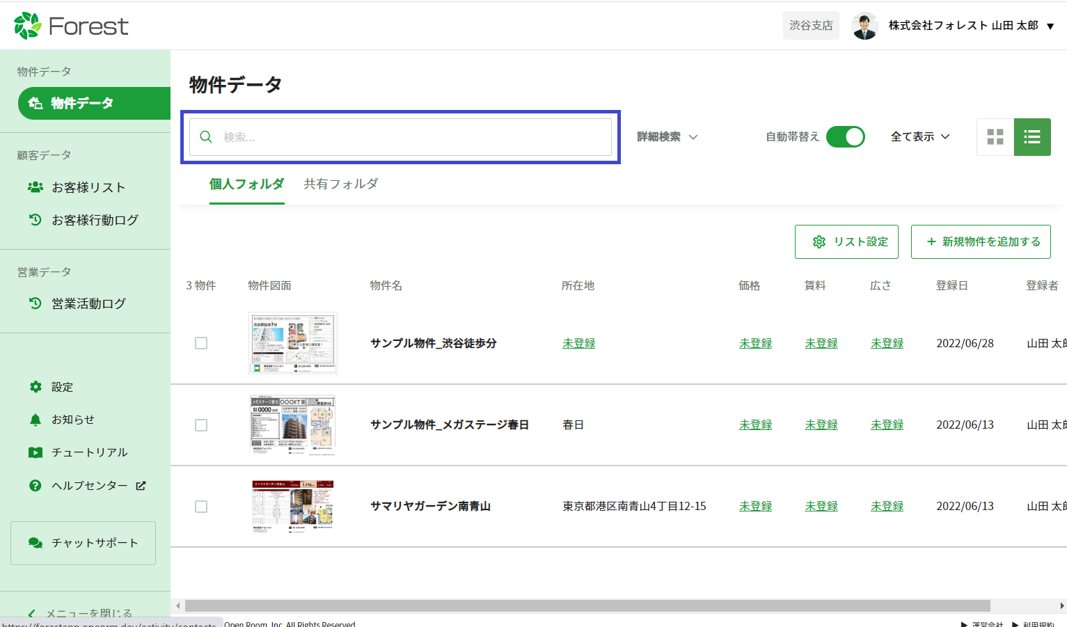This screenshot has width=1067, height=627.
Task: Open floor plan thumbnail for サンプル物件_メガステージ春日
Action: click(x=292, y=424)
